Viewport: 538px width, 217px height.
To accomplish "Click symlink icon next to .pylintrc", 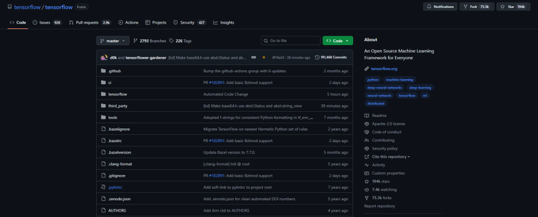I will (104, 187).
